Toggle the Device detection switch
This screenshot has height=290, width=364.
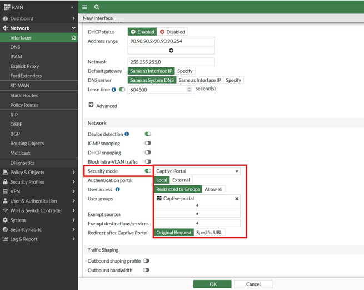(x=148, y=134)
